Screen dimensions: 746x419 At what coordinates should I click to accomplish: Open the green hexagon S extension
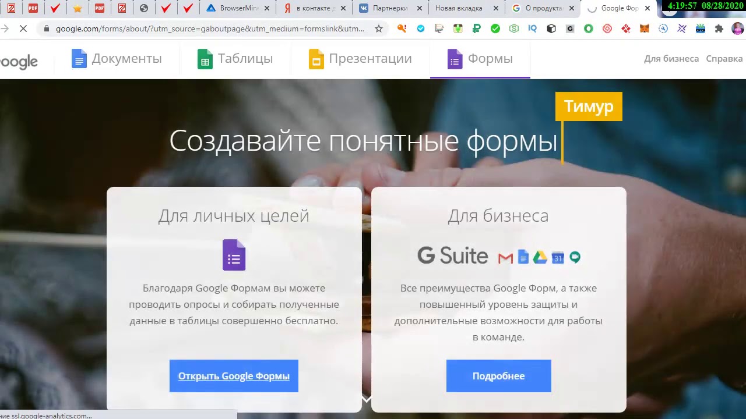tap(514, 29)
